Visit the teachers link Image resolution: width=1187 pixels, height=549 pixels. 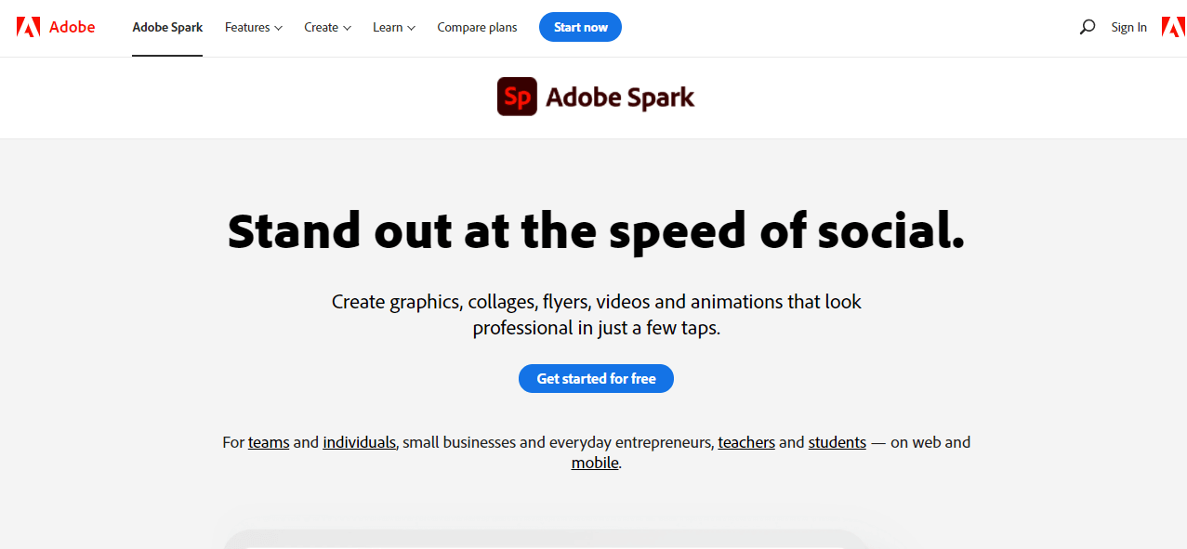[x=746, y=442]
